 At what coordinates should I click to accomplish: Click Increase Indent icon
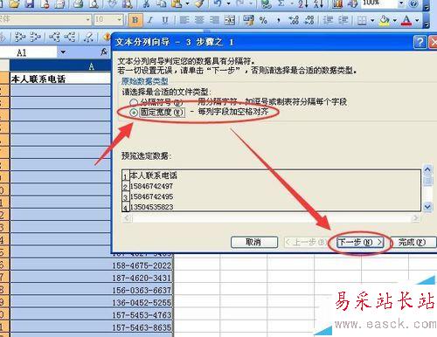point(343,20)
